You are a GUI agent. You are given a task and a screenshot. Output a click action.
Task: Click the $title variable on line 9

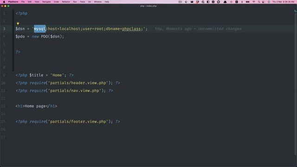tap(36, 75)
